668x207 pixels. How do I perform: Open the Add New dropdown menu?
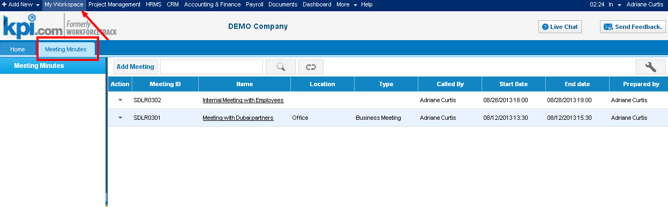tap(21, 4)
